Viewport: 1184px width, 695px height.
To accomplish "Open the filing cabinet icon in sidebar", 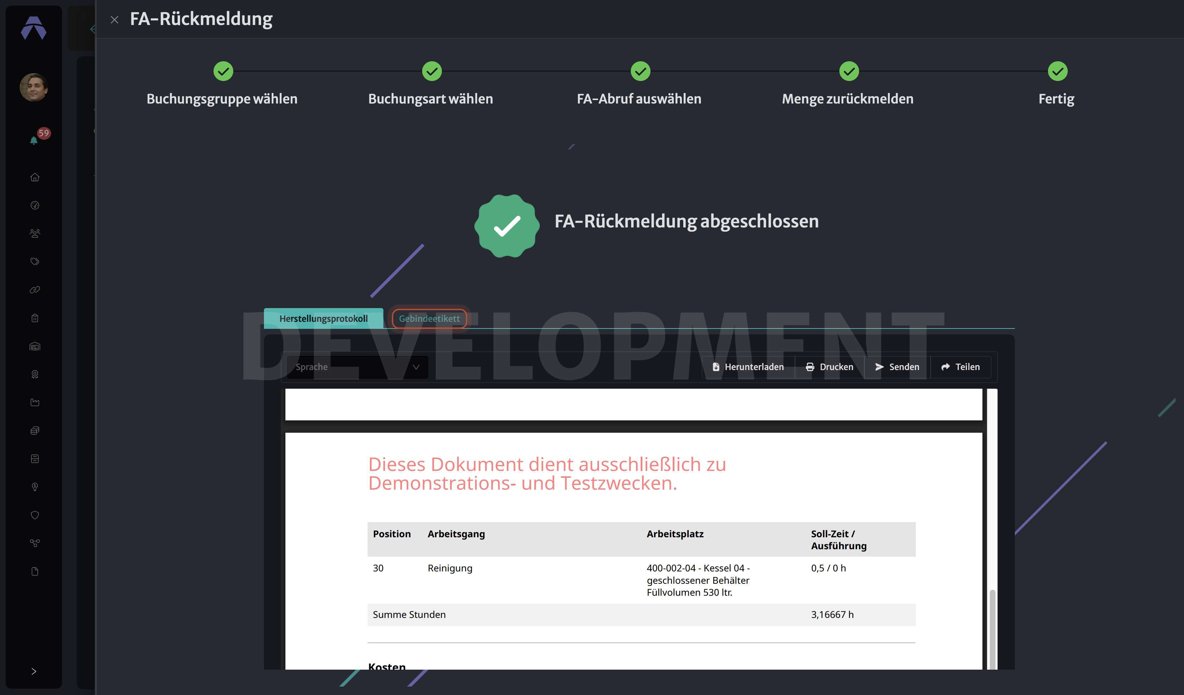I will [35, 459].
